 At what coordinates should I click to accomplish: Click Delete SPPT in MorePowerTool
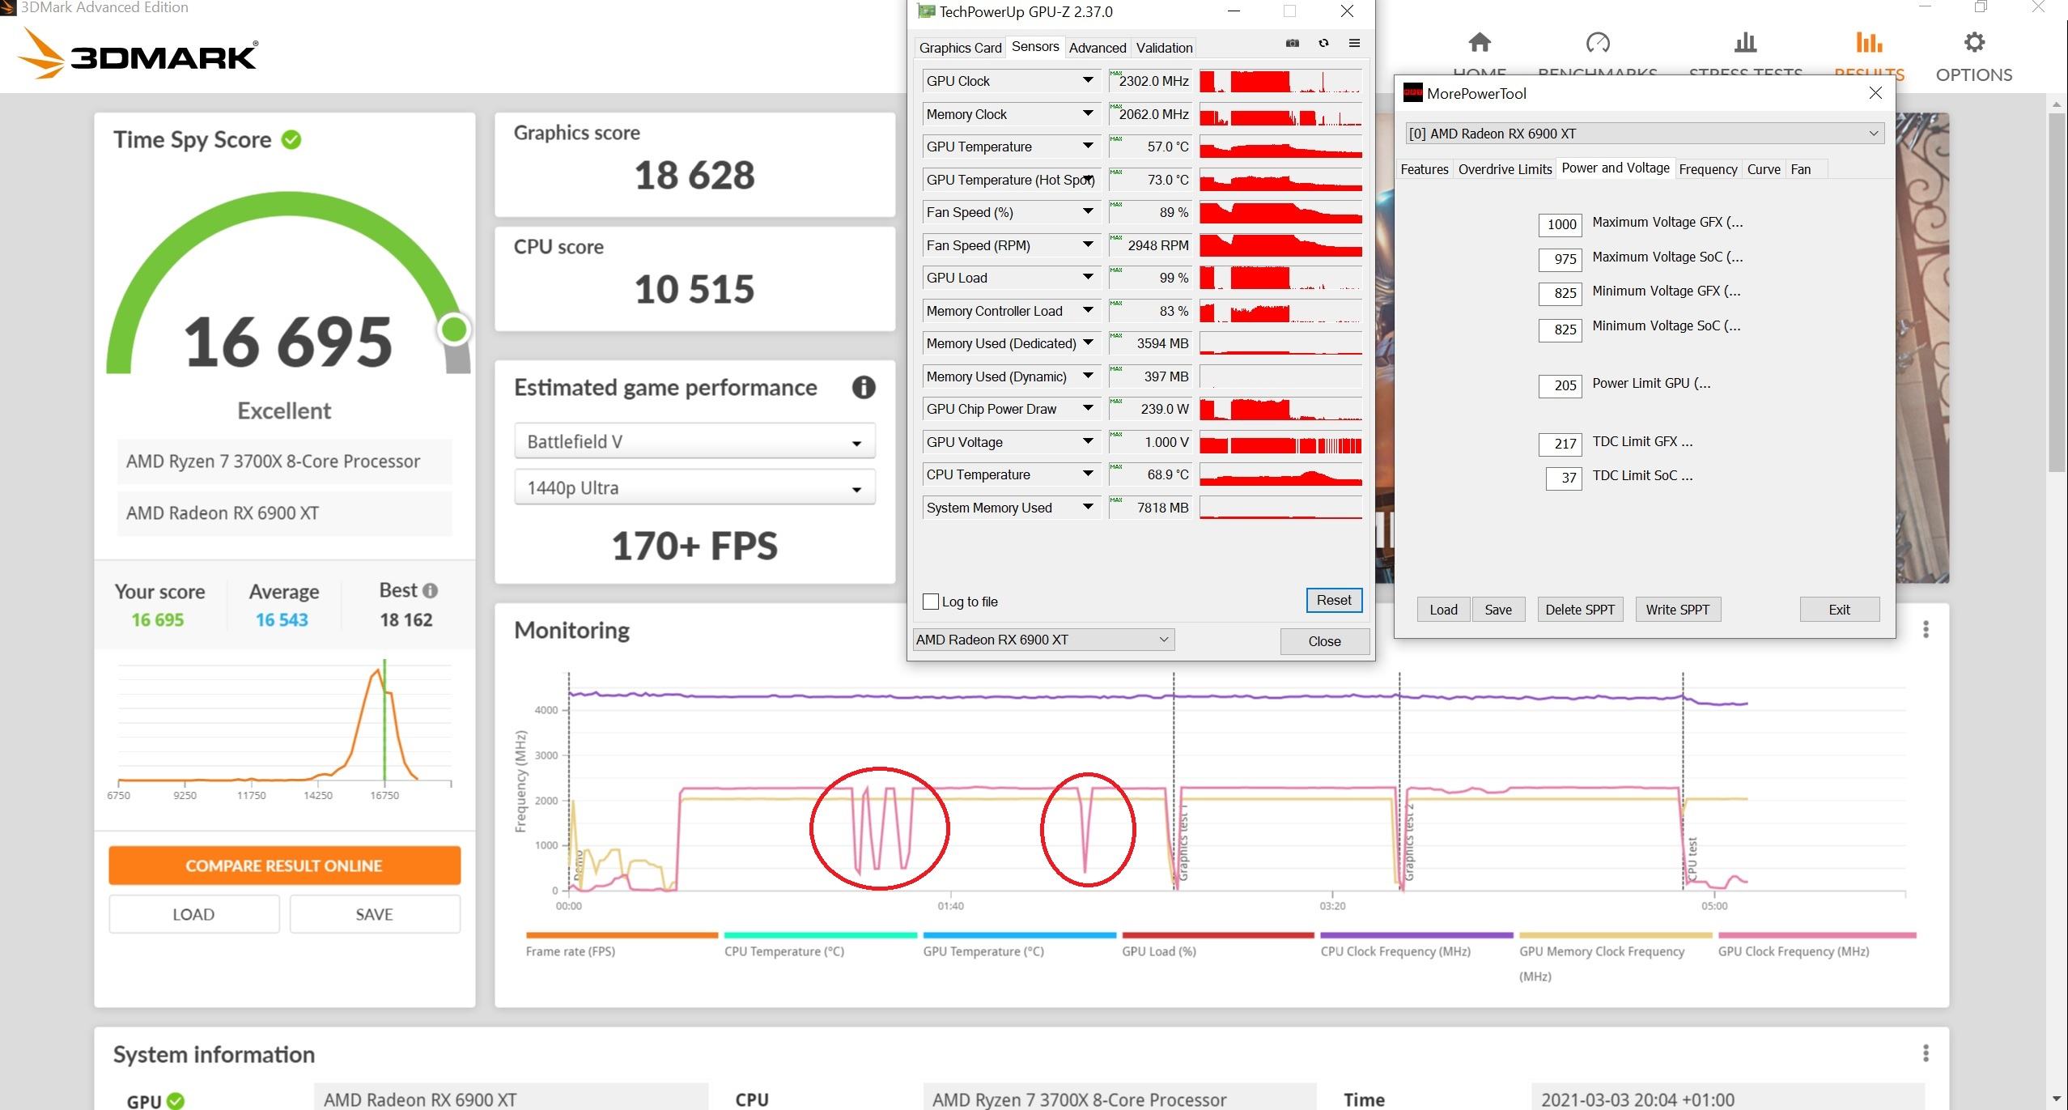point(1579,610)
